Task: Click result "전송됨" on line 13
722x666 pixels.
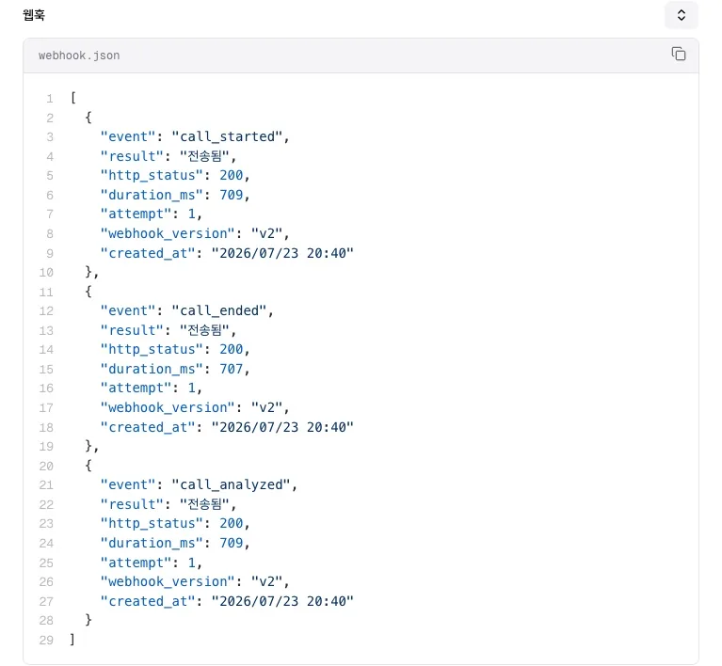Action: (x=204, y=330)
